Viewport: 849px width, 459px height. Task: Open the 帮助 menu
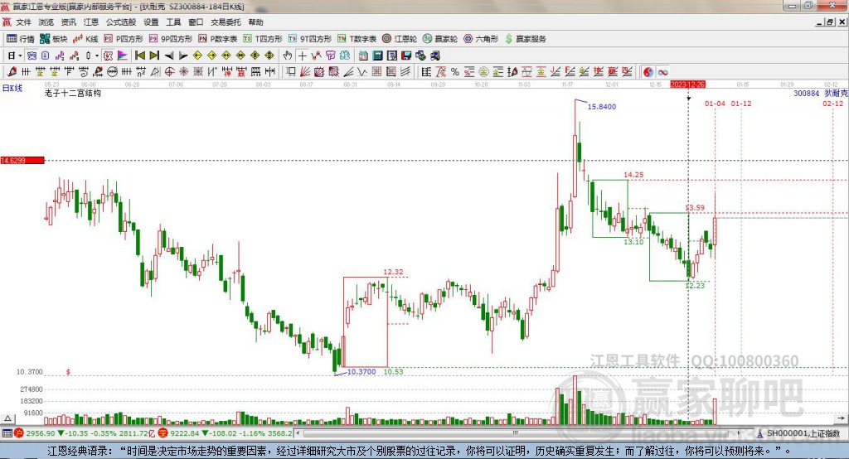click(255, 22)
